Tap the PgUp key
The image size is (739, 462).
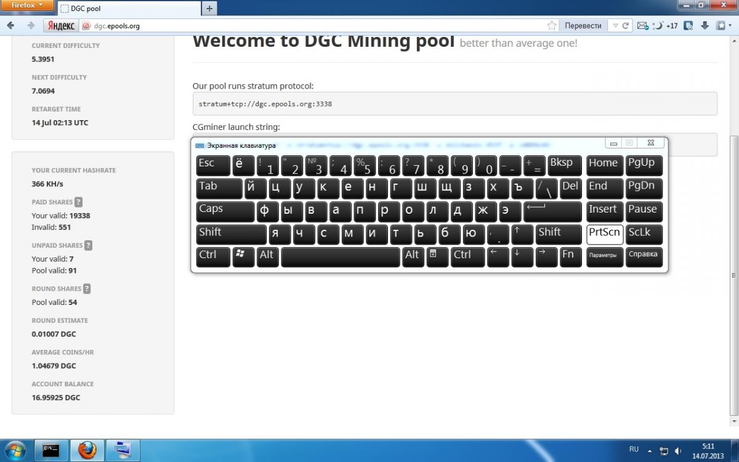pyautogui.click(x=644, y=165)
